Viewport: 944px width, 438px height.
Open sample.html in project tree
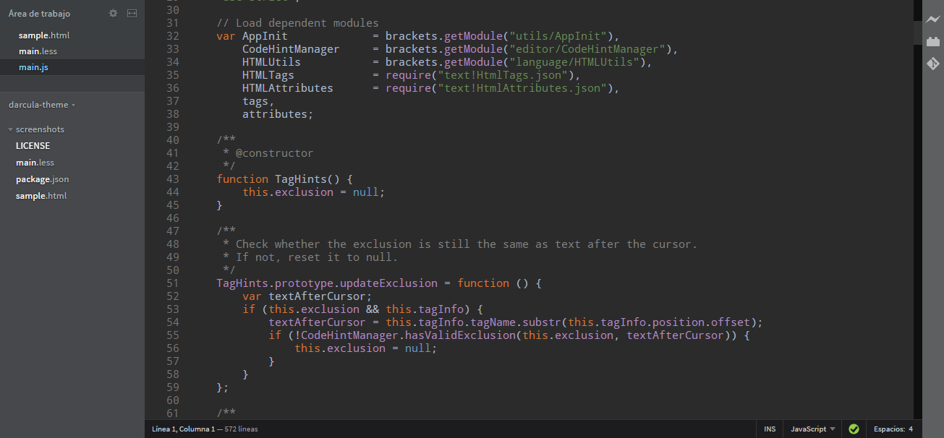click(x=41, y=196)
